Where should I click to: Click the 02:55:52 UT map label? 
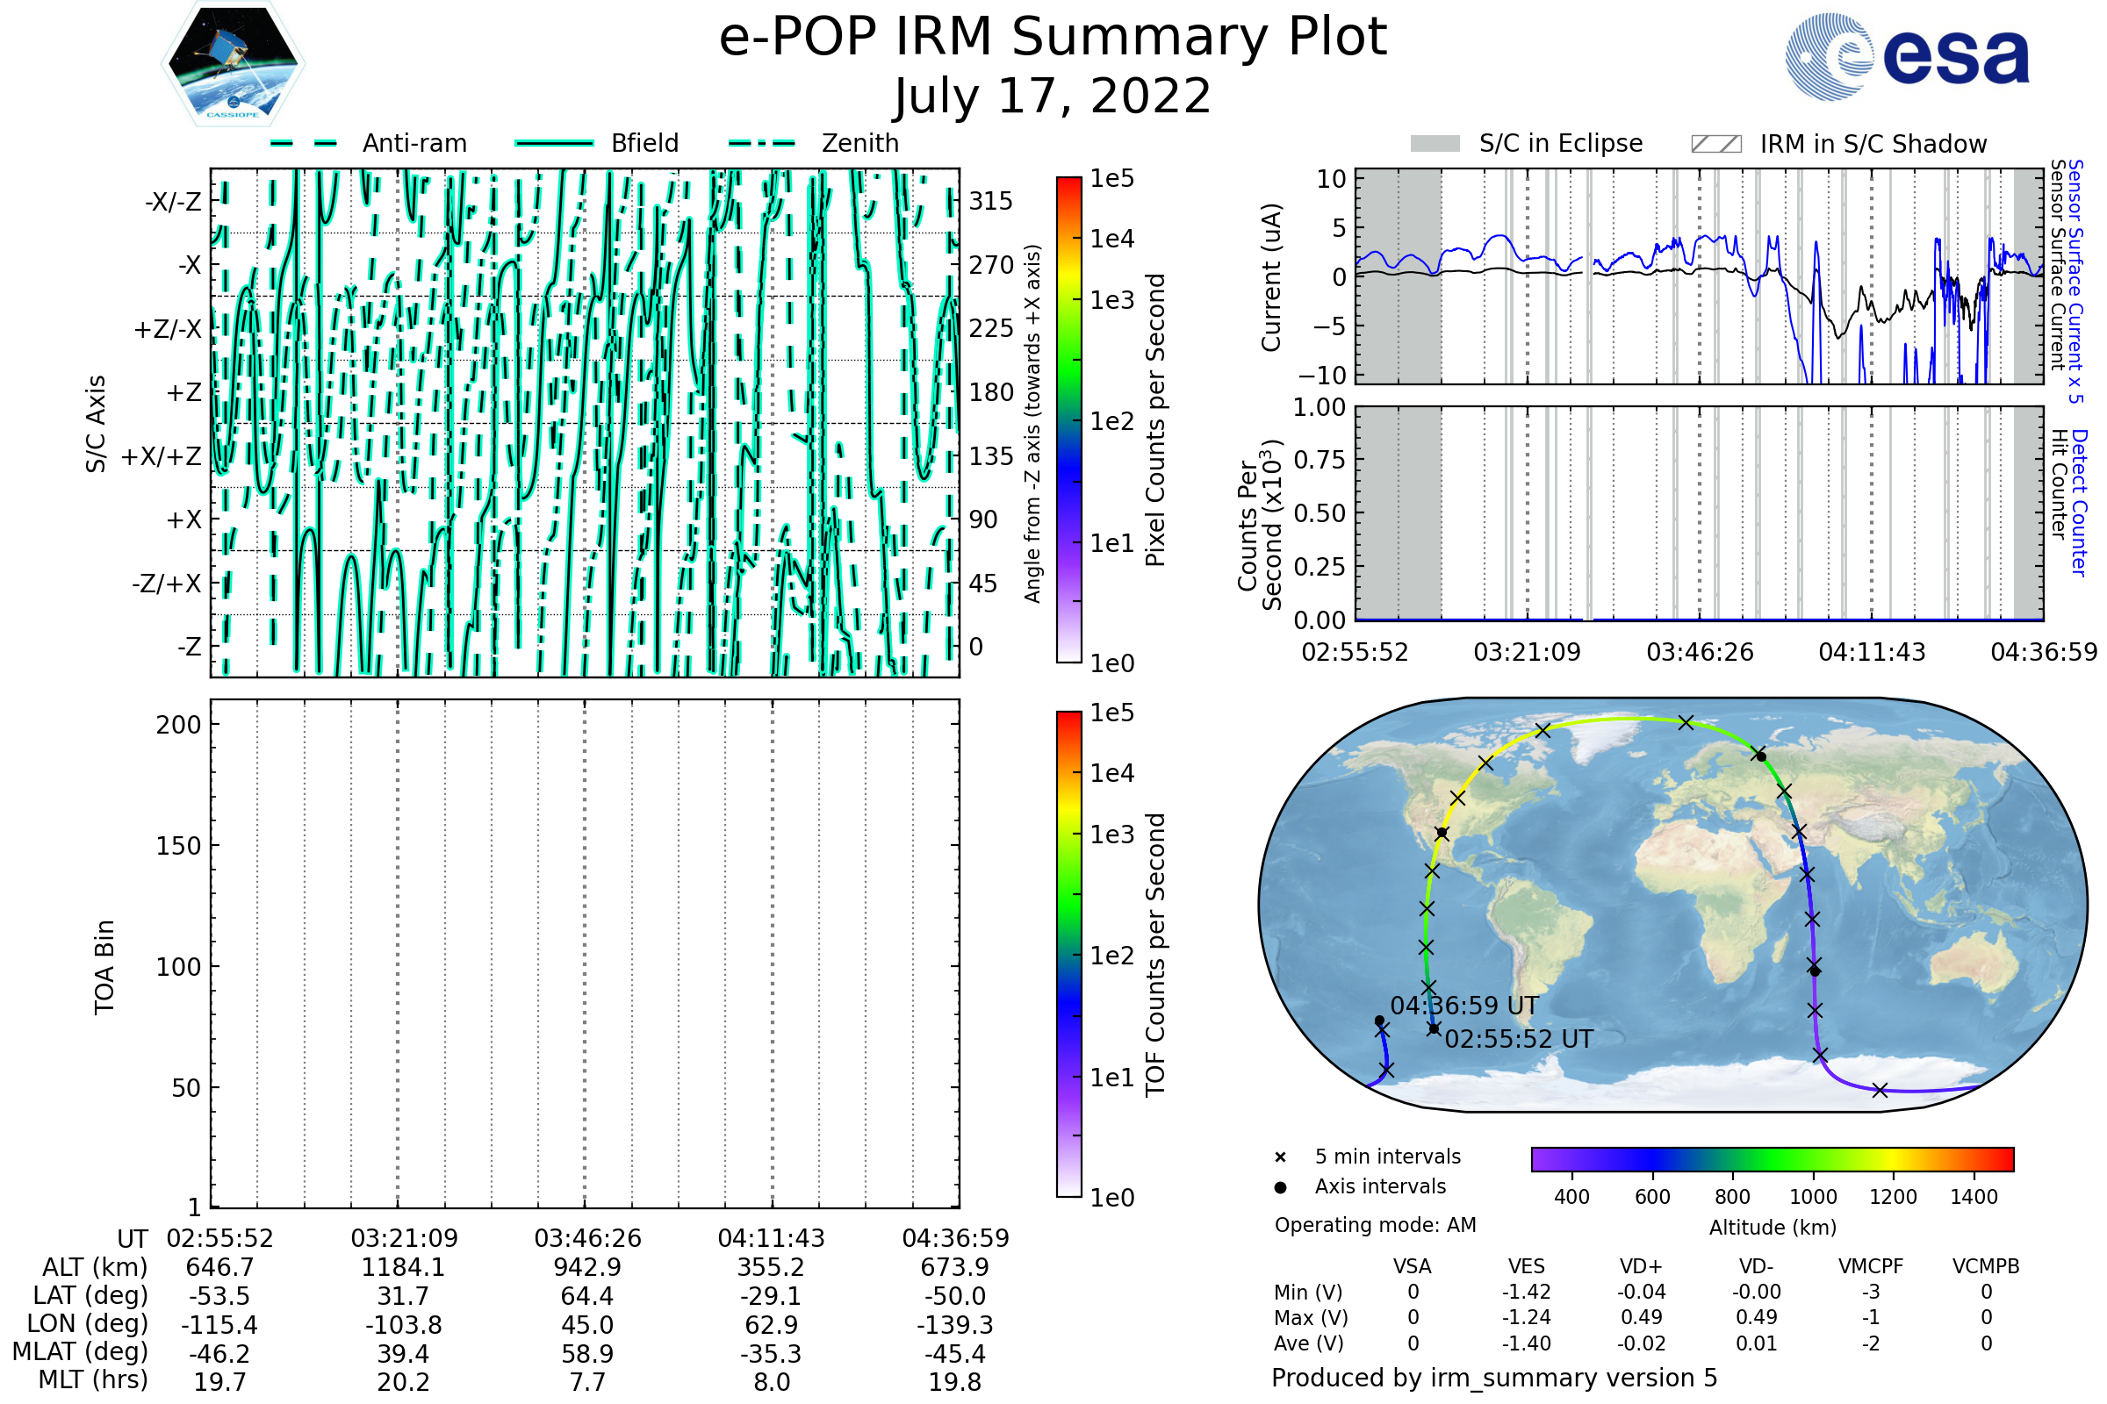point(1519,1040)
